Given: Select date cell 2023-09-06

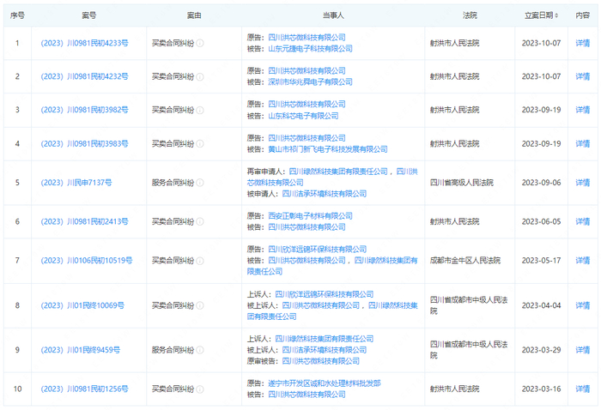Looking at the screenshot, I should click(541, 183).
